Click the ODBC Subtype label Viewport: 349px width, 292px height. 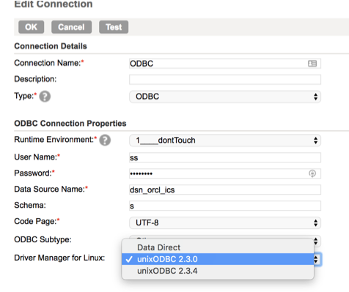tap(43, 239)
